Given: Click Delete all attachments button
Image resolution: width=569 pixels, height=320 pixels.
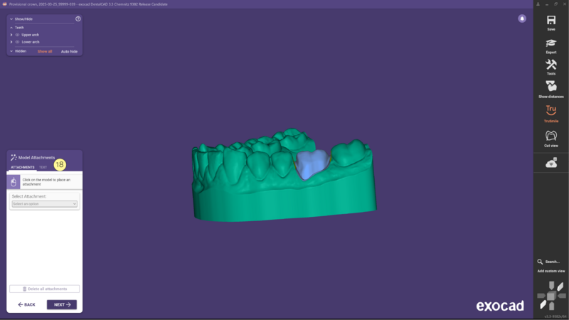Looking at the screenshot, I should click(44, 289).
